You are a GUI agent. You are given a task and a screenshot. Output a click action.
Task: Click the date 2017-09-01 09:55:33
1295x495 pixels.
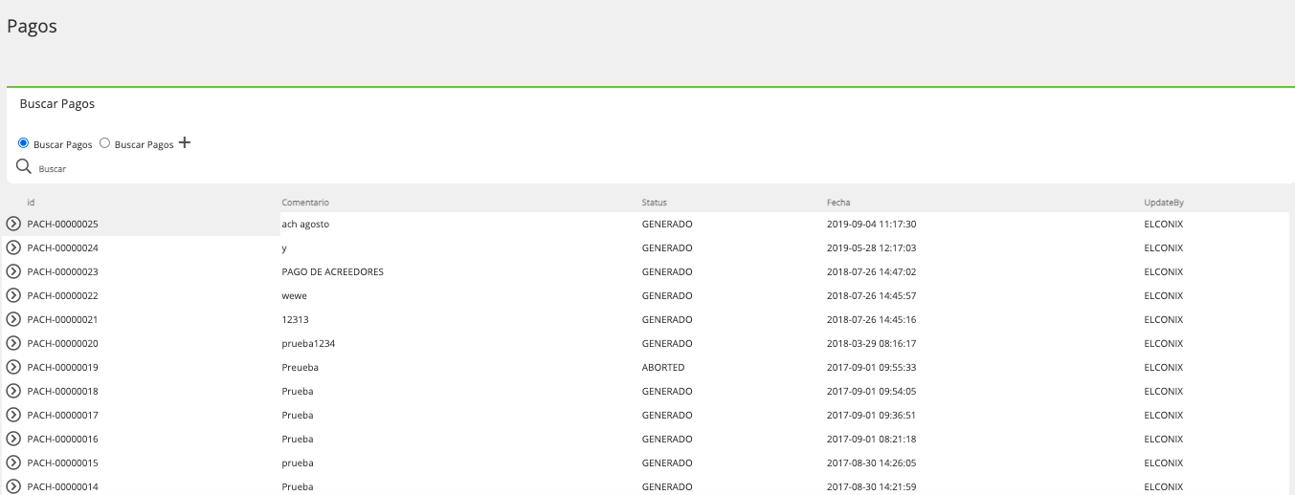[872, 367]
